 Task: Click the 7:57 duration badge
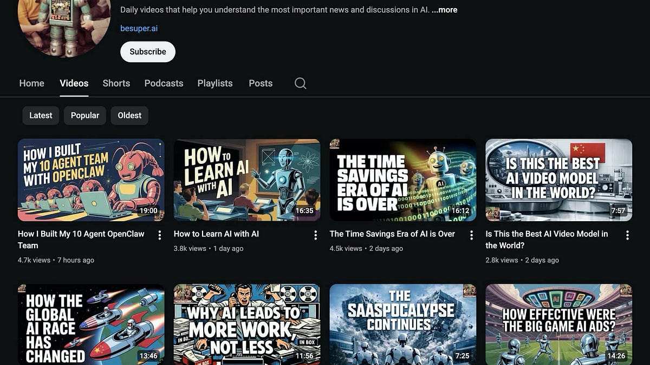(x=618, y=211)
